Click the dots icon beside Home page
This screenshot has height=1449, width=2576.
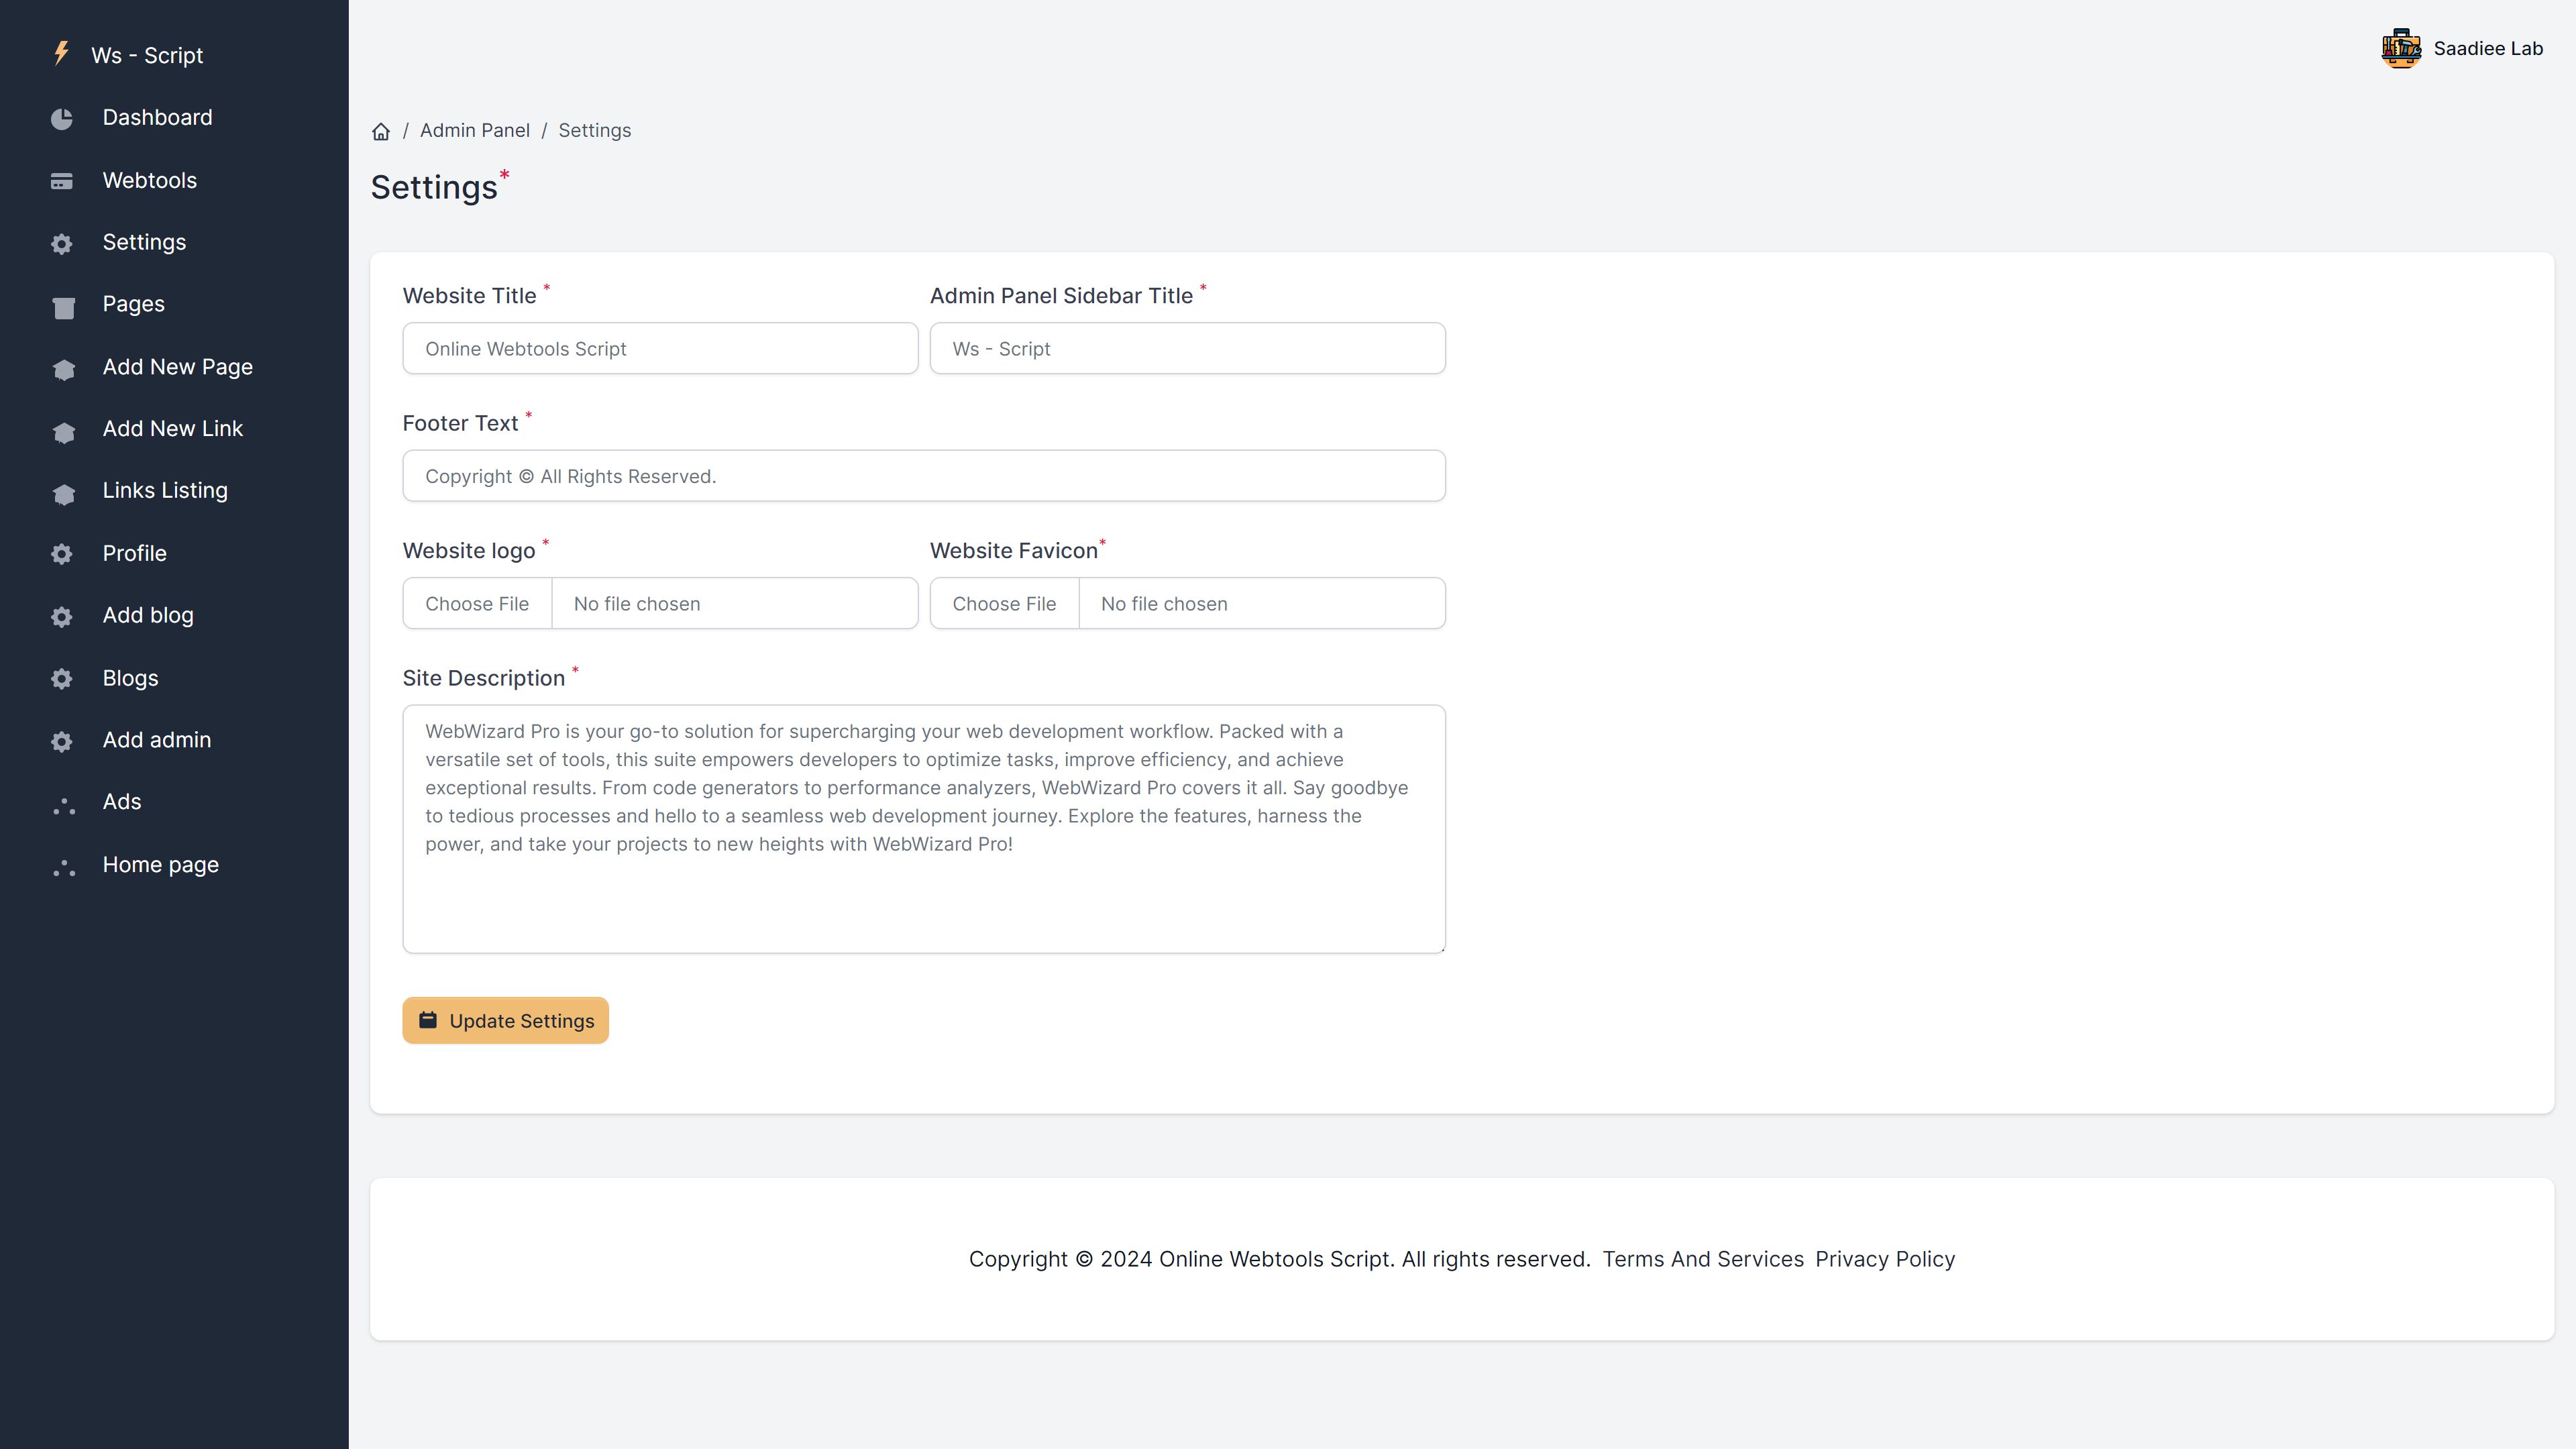pyautogui.click(x=64, y=868)
